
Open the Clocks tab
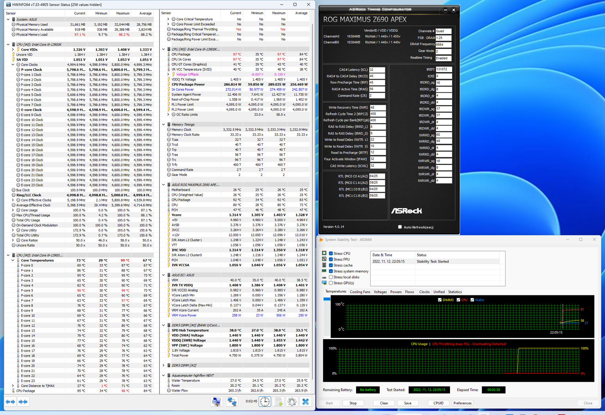[424, 292]
